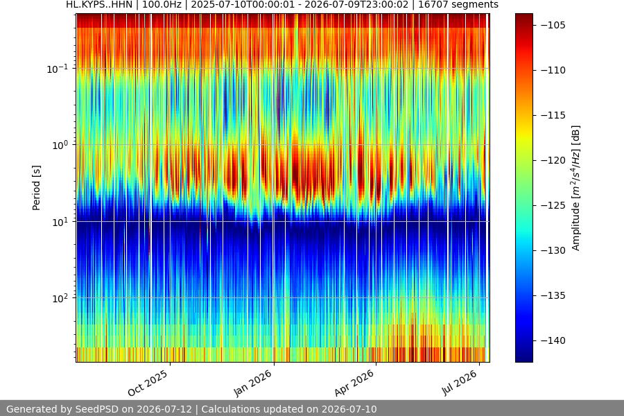The width and height of the screenshot is (624, 416).
Task: Select the "Jan 2026" x-axis label
Action: click(x=253, y=383)
